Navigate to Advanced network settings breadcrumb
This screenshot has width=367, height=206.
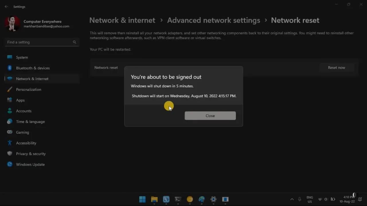(213, 20)
